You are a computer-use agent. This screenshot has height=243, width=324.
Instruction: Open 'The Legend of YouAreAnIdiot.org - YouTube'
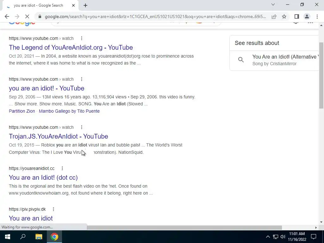[x=71, y=47]
